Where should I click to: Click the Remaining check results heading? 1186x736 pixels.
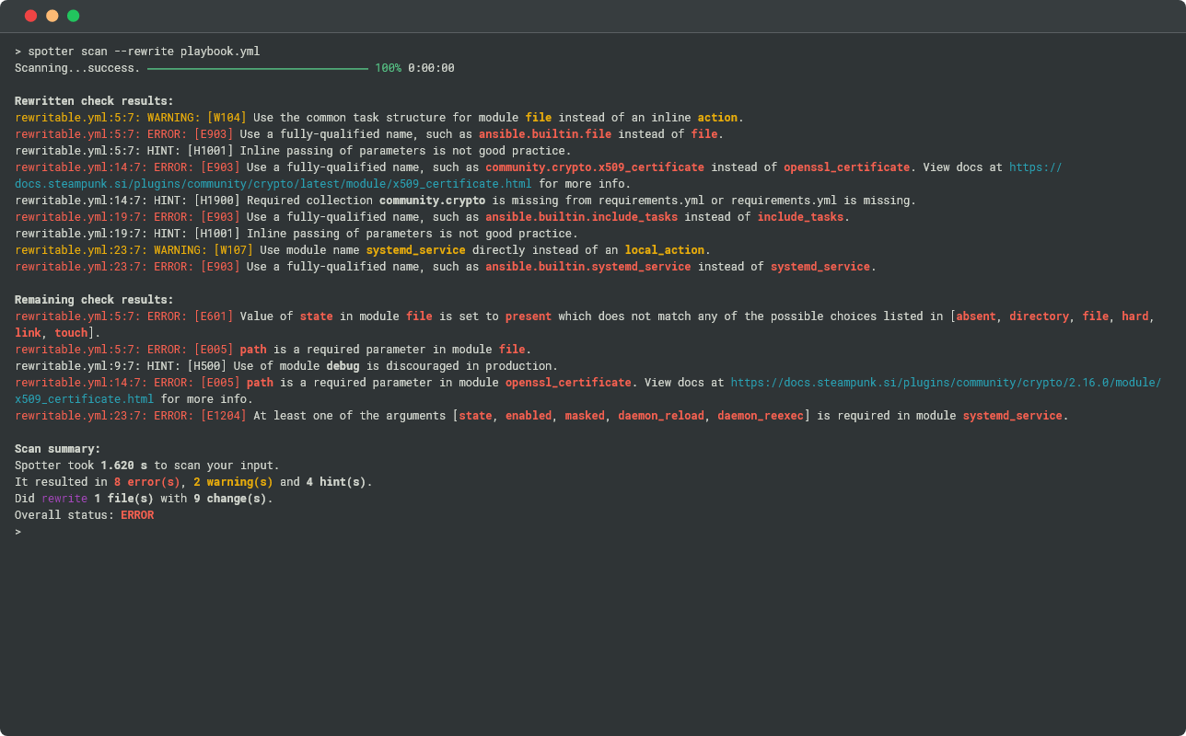pyautogui.click(x=94, y=300)
